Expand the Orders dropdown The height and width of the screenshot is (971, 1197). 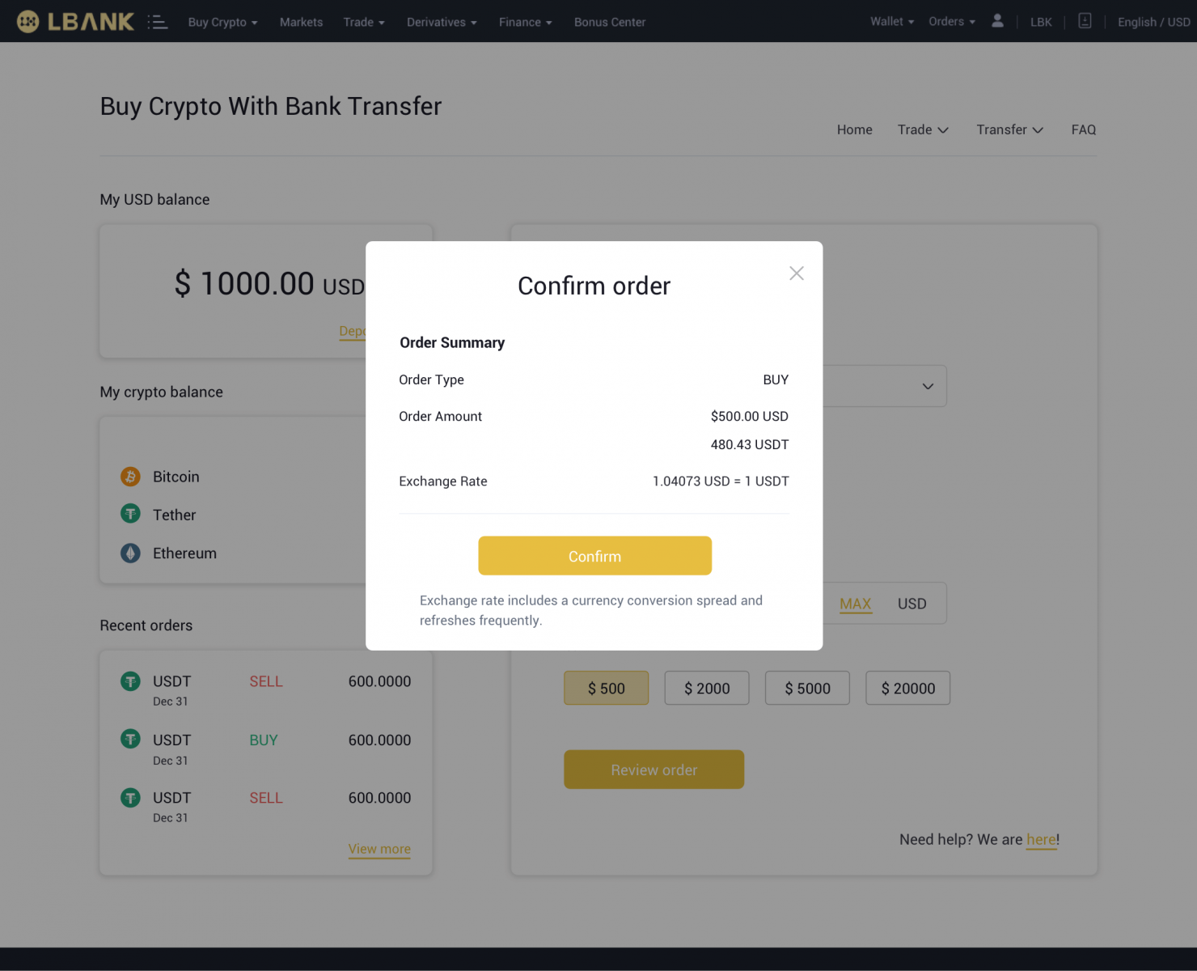point(950,21)
